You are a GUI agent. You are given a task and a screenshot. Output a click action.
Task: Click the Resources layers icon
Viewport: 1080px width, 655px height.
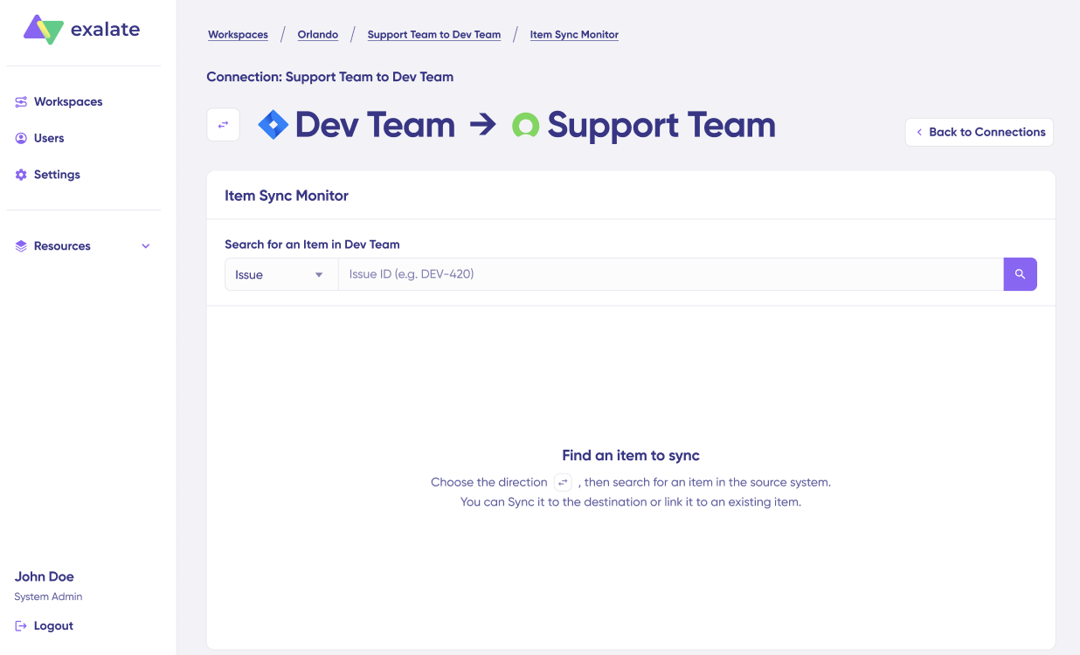point(21,246)
